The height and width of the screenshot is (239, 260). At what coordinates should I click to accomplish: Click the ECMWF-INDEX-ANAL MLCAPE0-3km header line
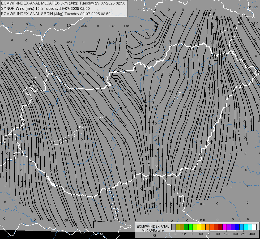pyautogui.click(x=63, y=3)
